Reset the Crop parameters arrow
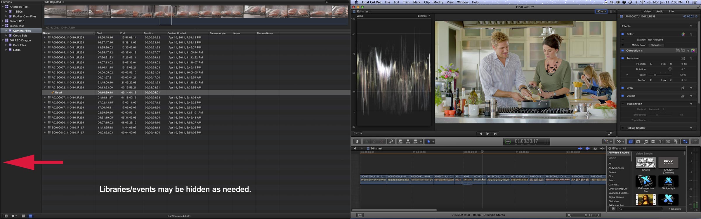The height and width of the screenshot is (219, 701). point(691,88)
